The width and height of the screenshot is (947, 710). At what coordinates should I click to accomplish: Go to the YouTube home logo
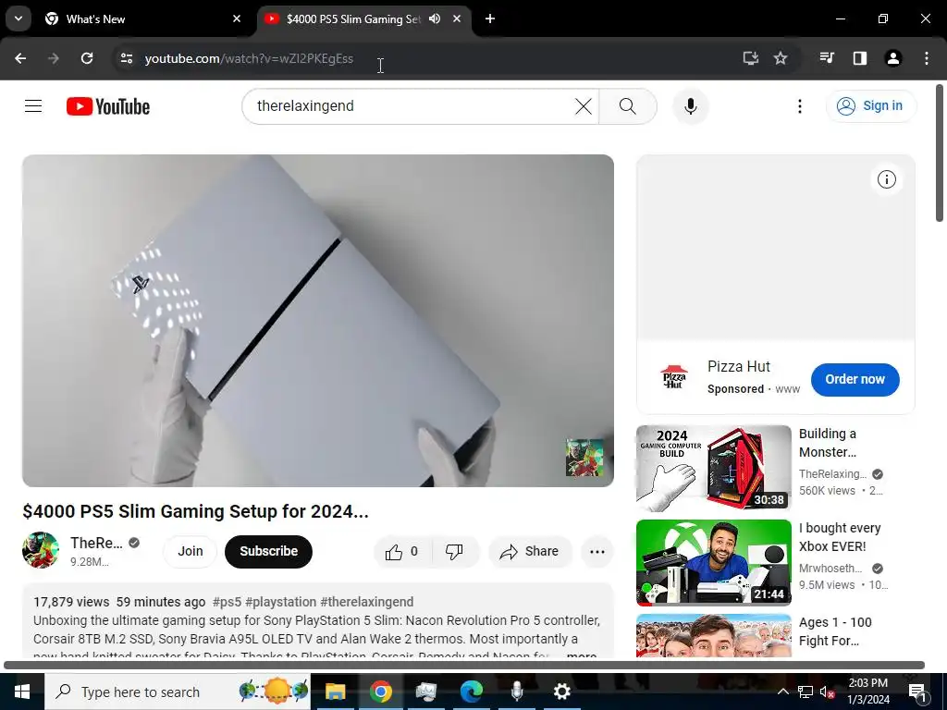(108, 106)
